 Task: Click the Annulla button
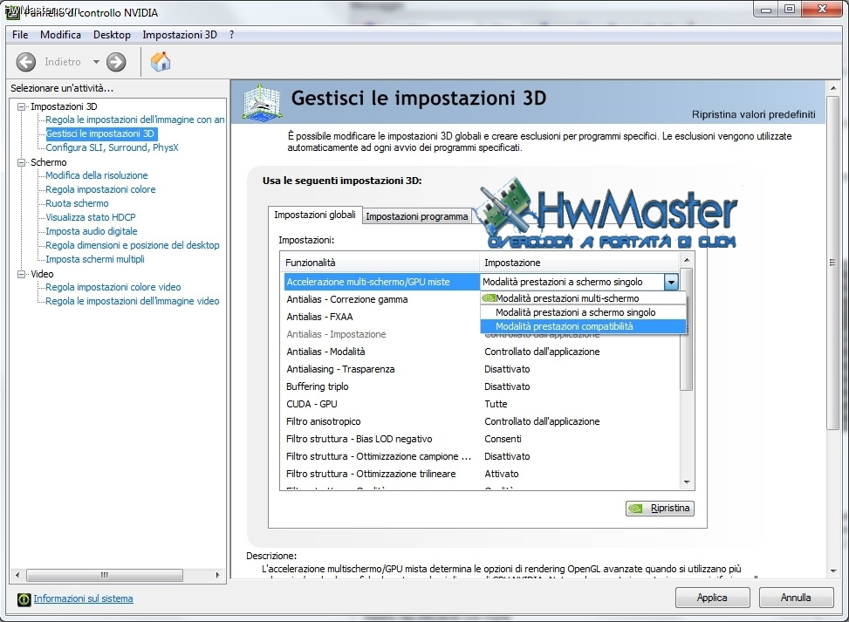(x=796, y=598)
